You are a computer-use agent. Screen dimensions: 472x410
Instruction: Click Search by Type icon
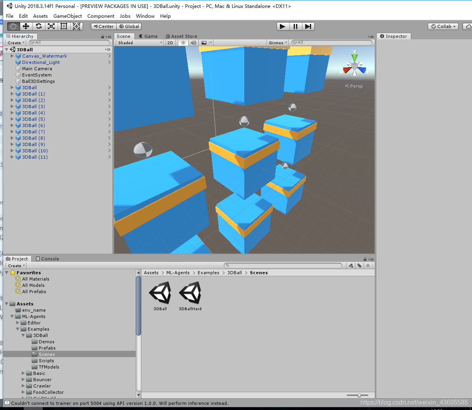[351, 266]
